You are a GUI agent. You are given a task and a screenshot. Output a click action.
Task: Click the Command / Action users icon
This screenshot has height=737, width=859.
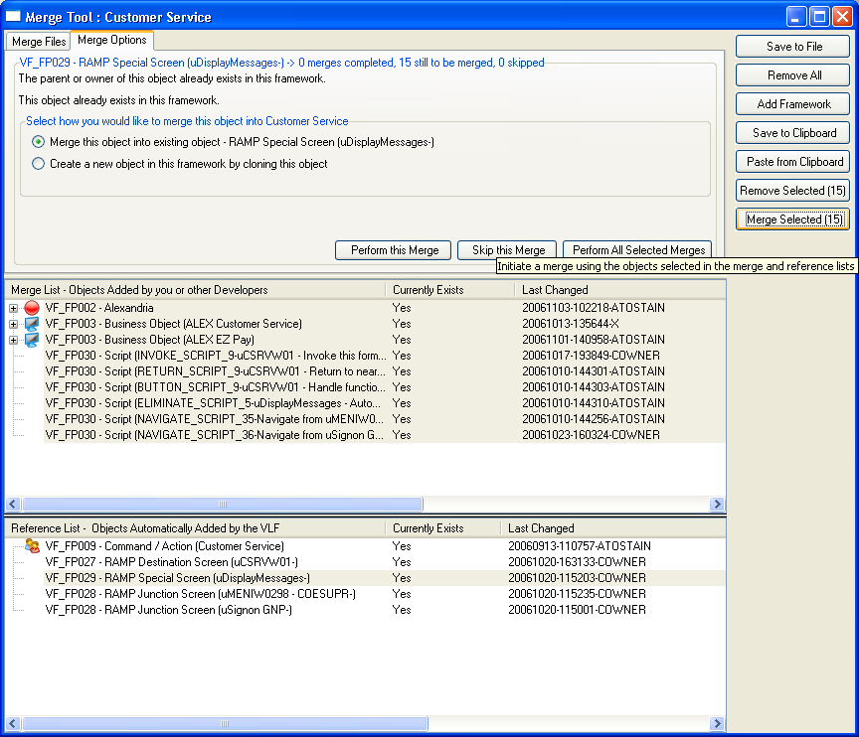pos(32,546)
